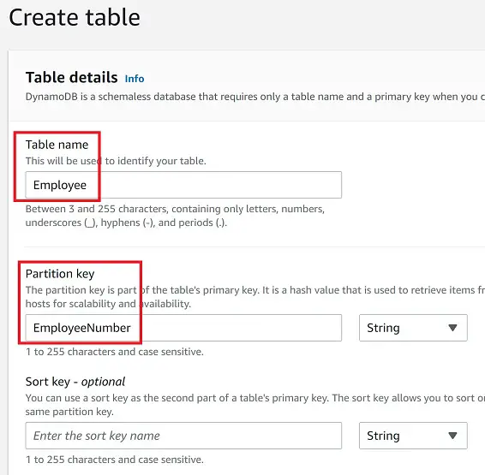The height and width of the screenshot is (475, 485).
Task: Focus the Partition key field with EmployeeNumber
Action: pyautogui.click(x=183, y=328)
